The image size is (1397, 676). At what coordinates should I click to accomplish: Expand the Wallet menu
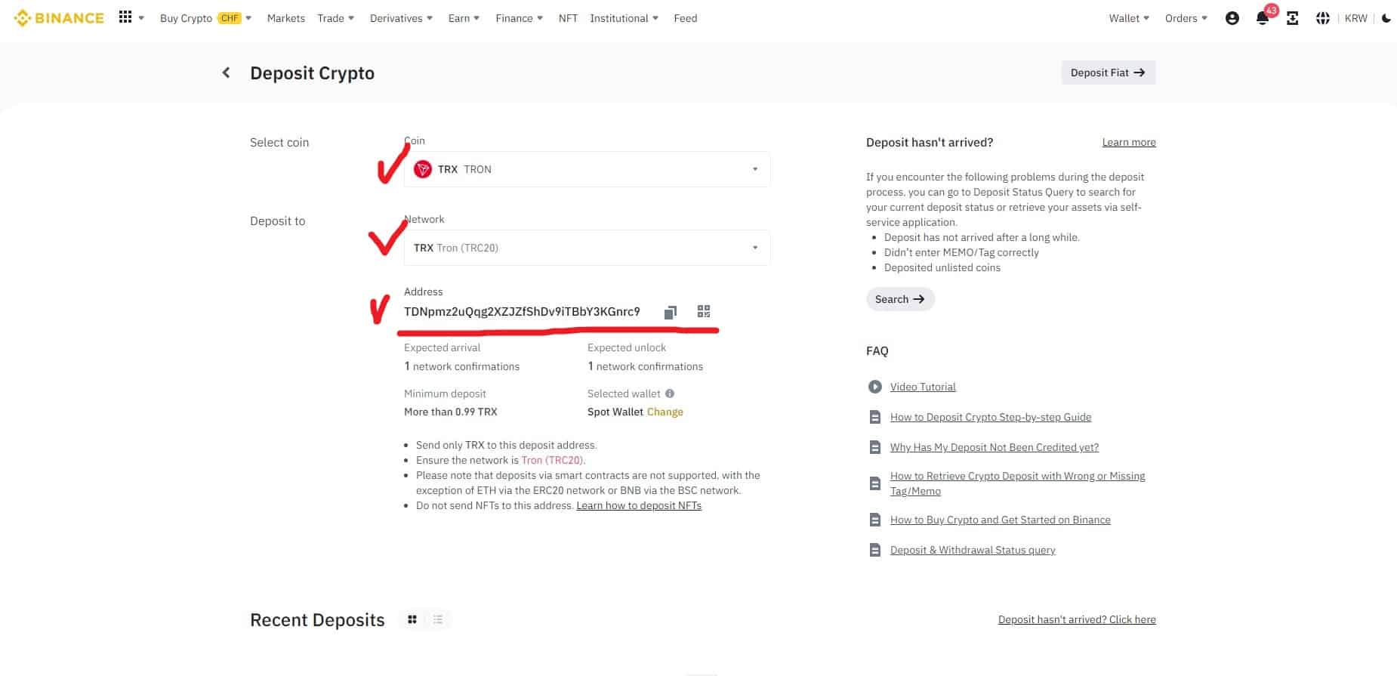click(1128, 18)
